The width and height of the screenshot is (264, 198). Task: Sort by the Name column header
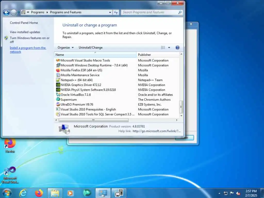click(95, 55)
